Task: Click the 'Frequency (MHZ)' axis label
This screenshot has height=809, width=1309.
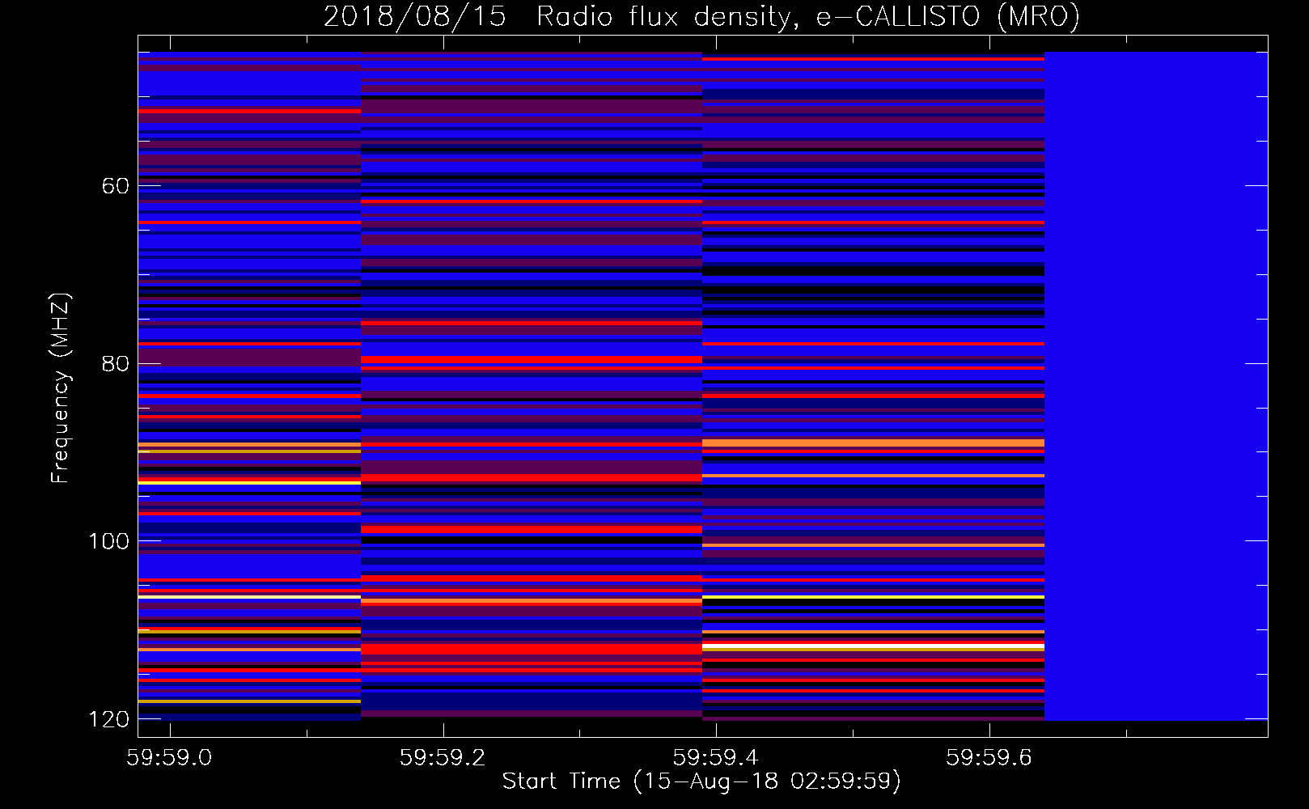Action: [61, 388]
